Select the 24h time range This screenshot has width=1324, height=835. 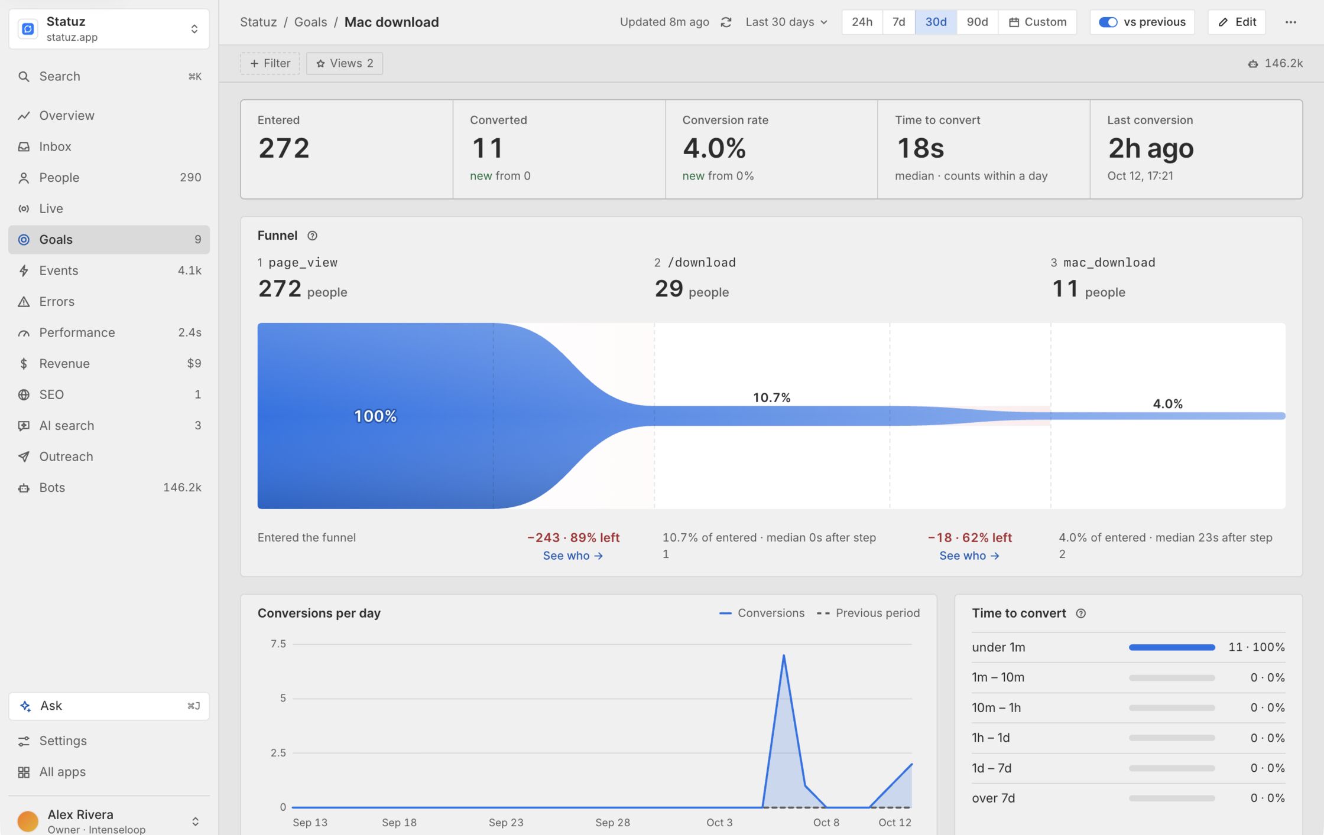[862, 22]
